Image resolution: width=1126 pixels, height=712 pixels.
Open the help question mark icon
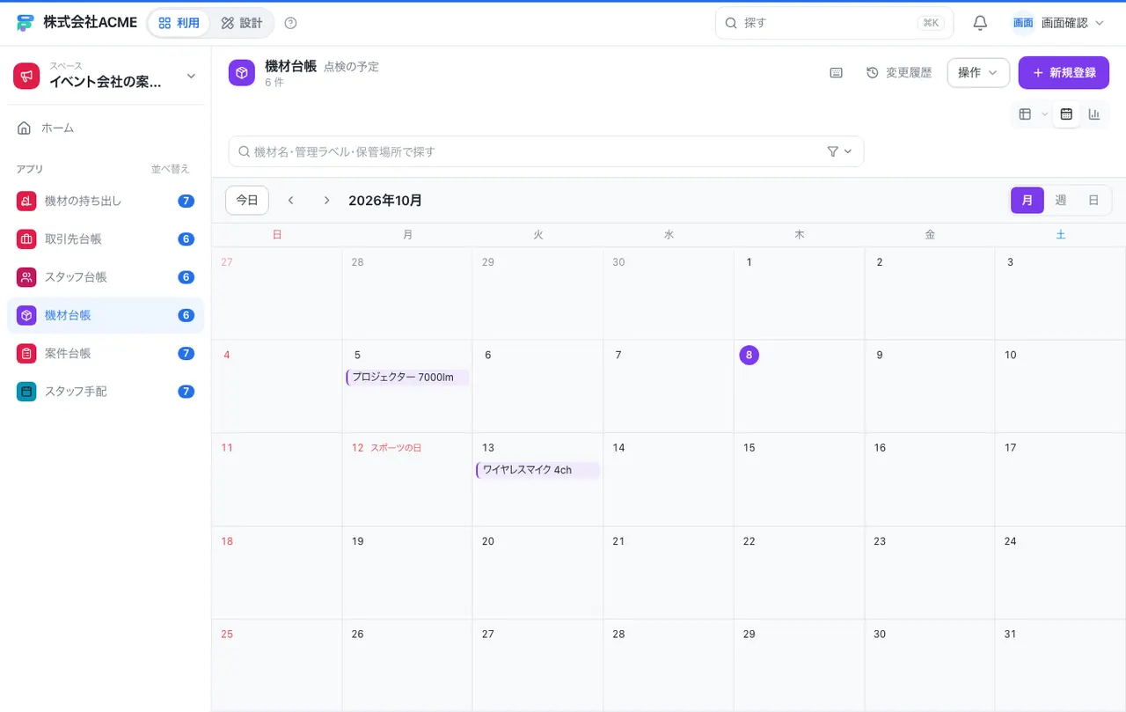pyautogui.click(x=291, y=23)
